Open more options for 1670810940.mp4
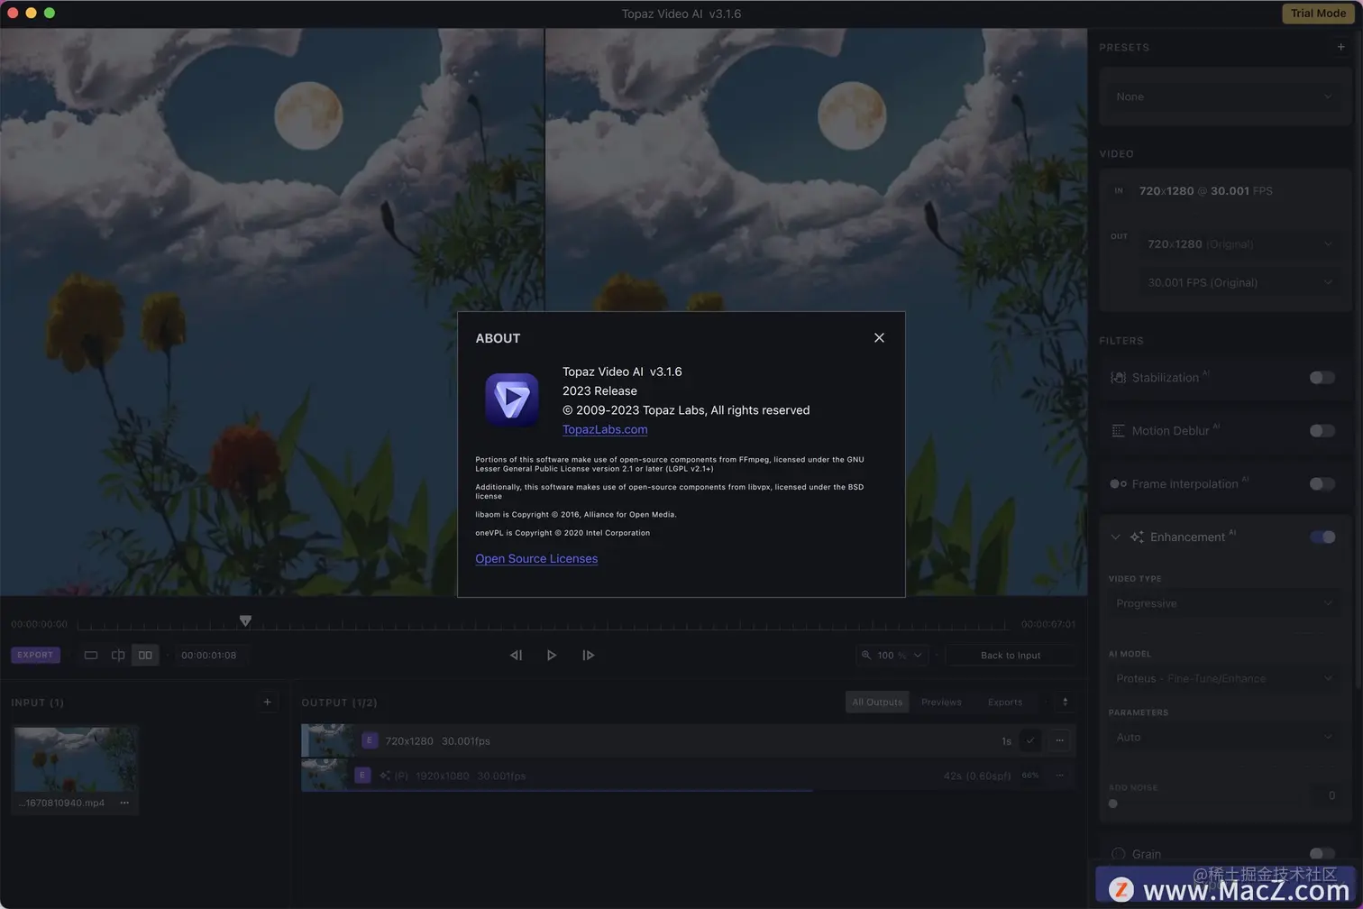The image size is (1363, 909). [124, 803]
